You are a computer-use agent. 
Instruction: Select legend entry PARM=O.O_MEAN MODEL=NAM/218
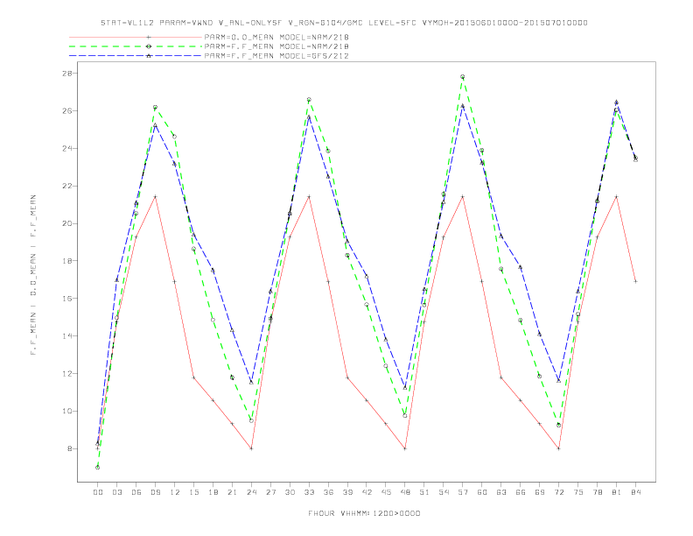(276, 37)
